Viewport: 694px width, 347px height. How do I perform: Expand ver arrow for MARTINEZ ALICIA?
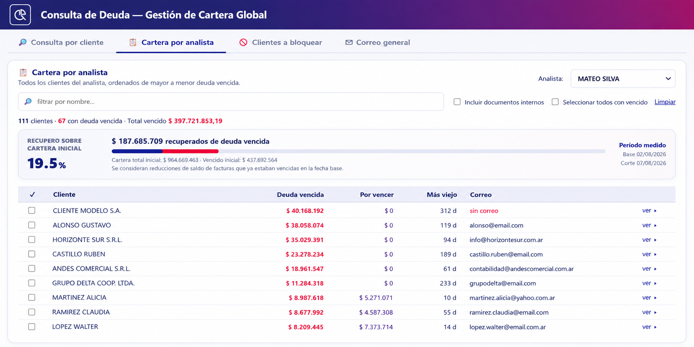click(655, 298)
